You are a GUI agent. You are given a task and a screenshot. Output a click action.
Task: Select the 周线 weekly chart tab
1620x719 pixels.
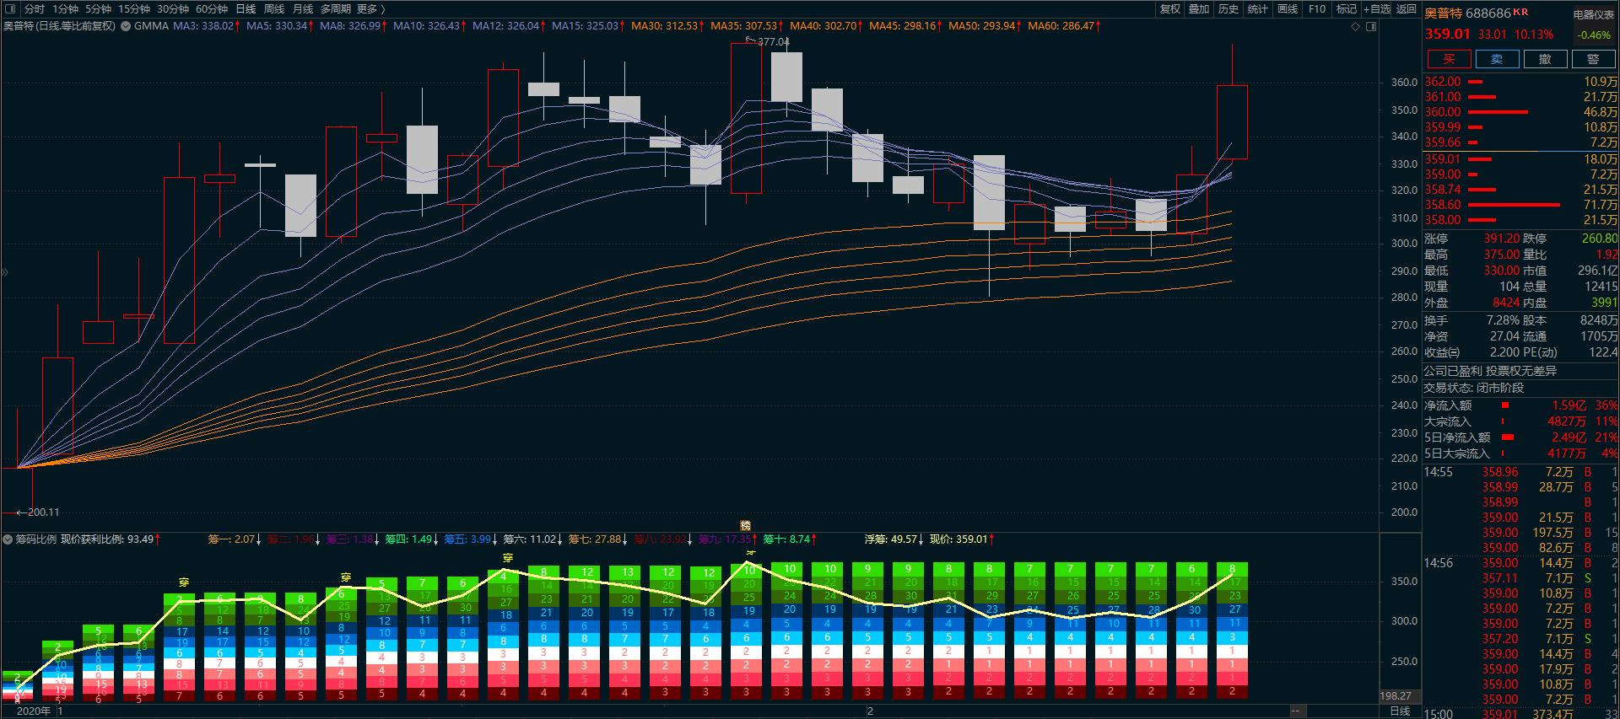click(x=274, y=9)
